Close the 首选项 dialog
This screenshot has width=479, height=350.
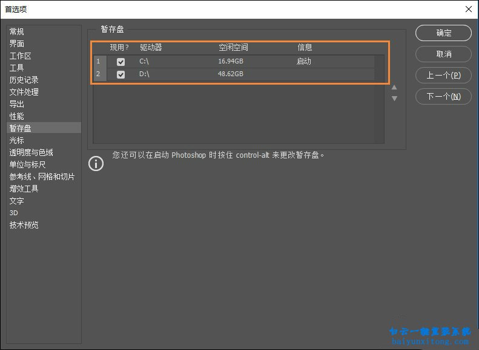pyautogui.click(x=469, y=9)
